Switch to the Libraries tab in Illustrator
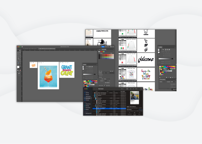 108,73
